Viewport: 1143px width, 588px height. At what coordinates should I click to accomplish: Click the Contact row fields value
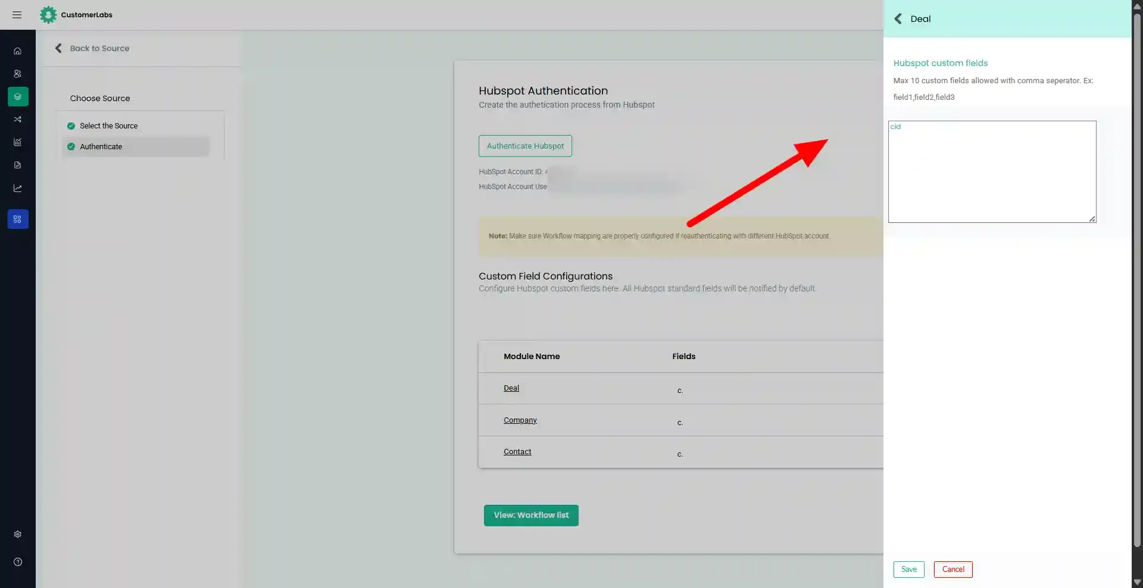coord(680,454)
